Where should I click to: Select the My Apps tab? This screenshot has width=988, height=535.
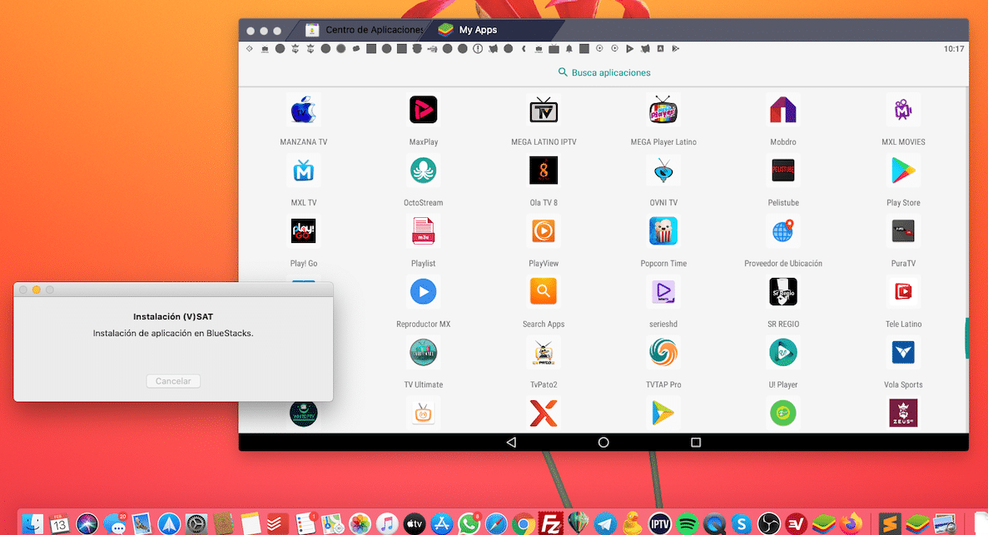point(474,29)
